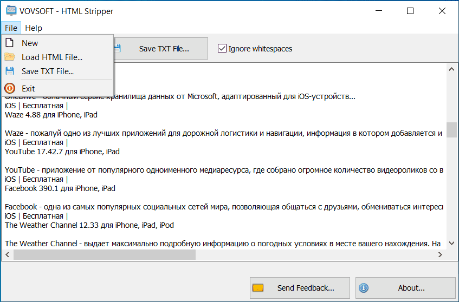Click the Send Feedback... button

pyautogui.click(x=300, y=288)
